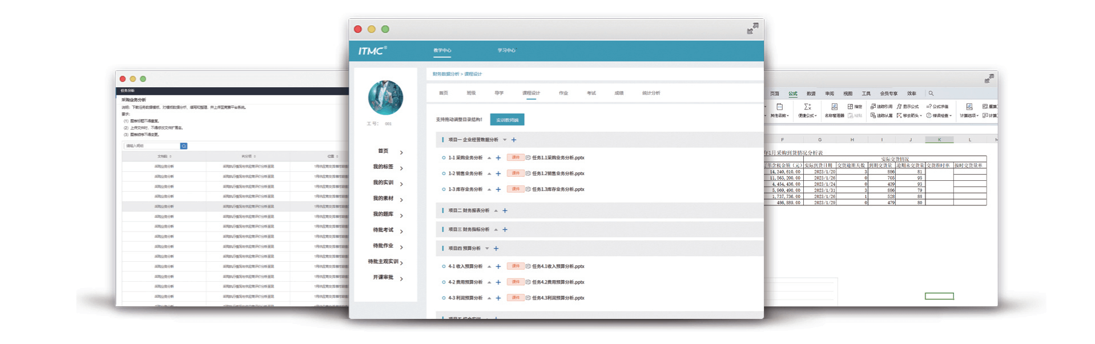The image size is (1095, 344).
Task: Click the 便捷公式 sigma icon
Action: click(807, 107)
